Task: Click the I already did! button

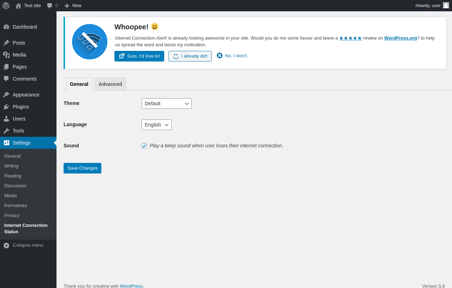Action: pos(190,56)
